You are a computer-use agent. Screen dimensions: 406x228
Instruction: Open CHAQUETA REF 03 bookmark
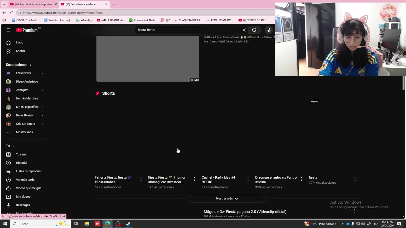(188, 20)
